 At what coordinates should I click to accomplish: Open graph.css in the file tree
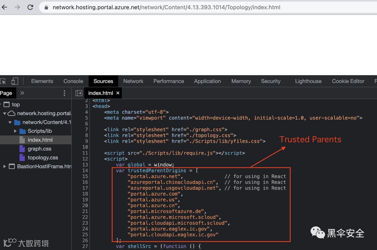pyautogui.click(x=39, y=149)
